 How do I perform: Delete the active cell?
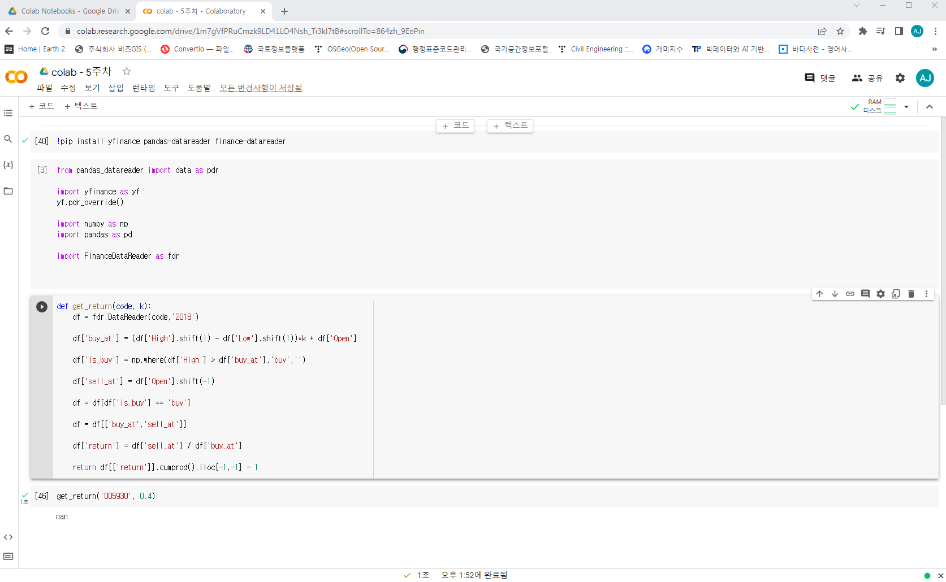point(911,294)
